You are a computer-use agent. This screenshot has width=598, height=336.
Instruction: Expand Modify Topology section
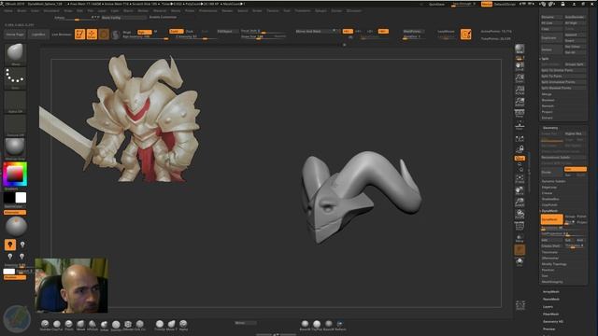(554, 264)
